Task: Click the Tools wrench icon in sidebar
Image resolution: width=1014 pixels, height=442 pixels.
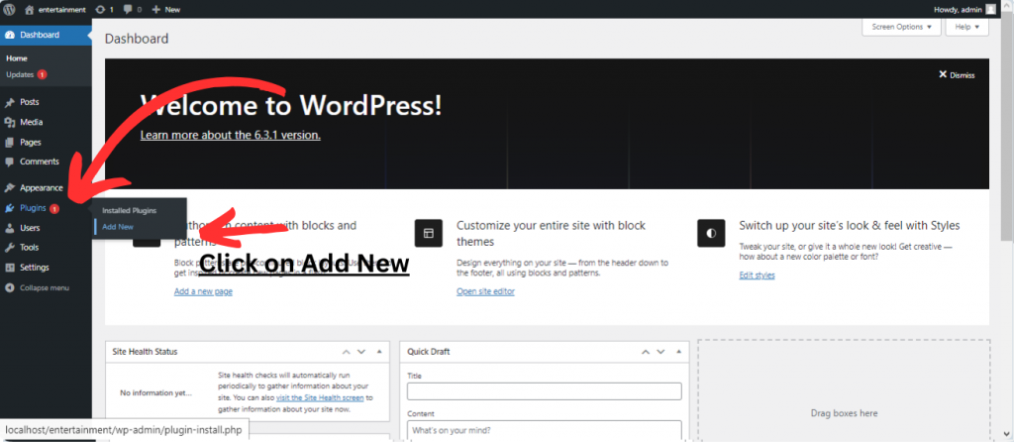Action: 10,248
